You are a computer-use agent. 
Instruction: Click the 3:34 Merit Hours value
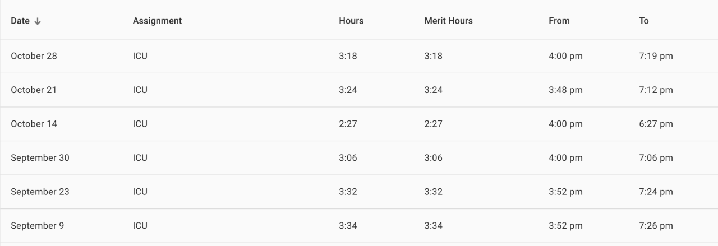[433, 226]
